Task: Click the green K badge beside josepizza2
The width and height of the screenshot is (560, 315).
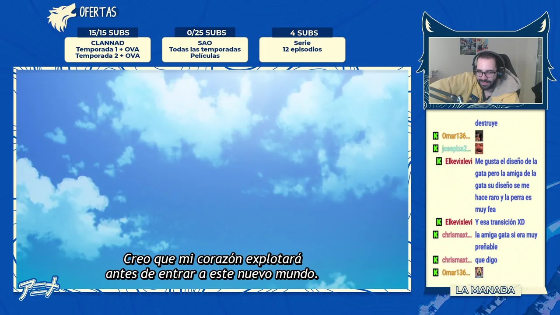Action: click(x=435, y=149)
